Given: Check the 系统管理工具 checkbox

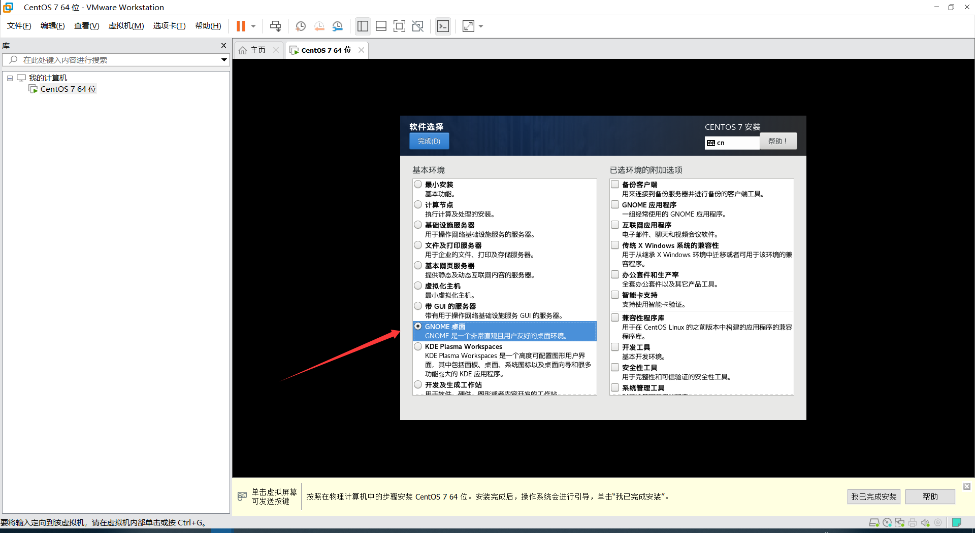Looking at the screenshot, I should point(615,387).
